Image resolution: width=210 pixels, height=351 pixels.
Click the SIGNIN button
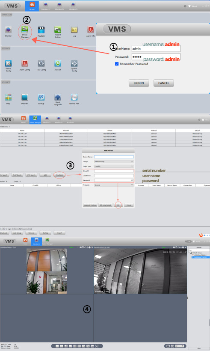tap(139, 83)
